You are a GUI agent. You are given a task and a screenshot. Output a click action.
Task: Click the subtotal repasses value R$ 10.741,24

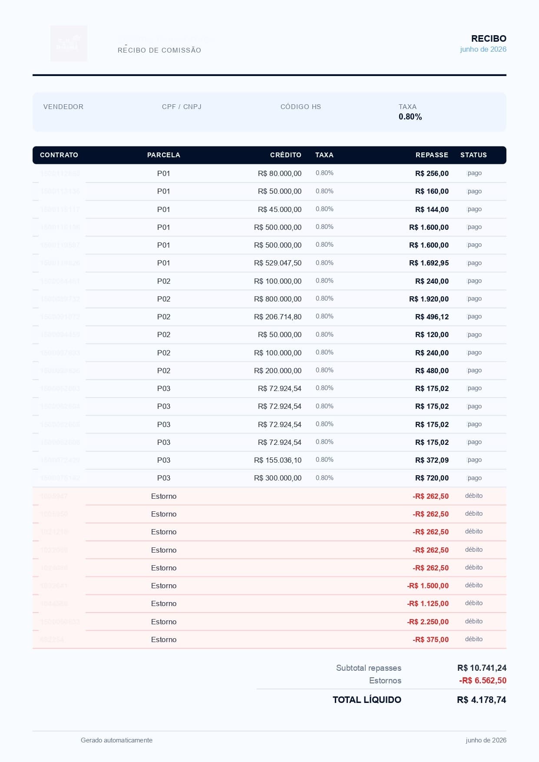pyautogui.click(x=482, y=668)
